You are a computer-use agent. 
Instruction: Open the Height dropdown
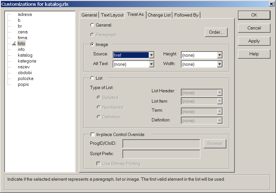(220, 55)
